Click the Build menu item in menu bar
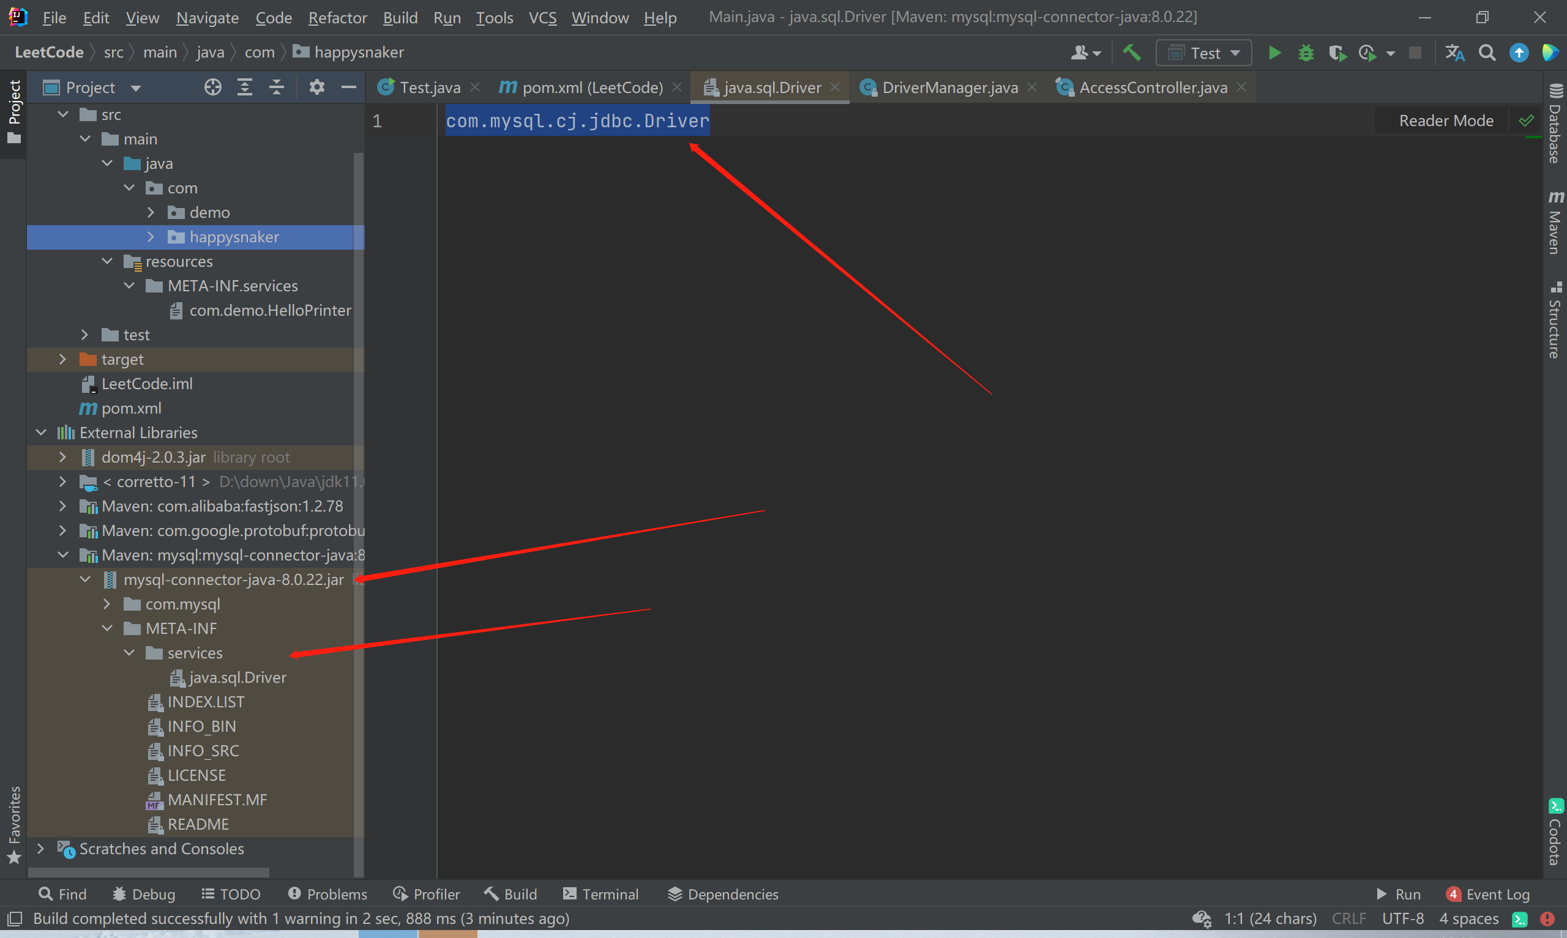 click(398, 16)
